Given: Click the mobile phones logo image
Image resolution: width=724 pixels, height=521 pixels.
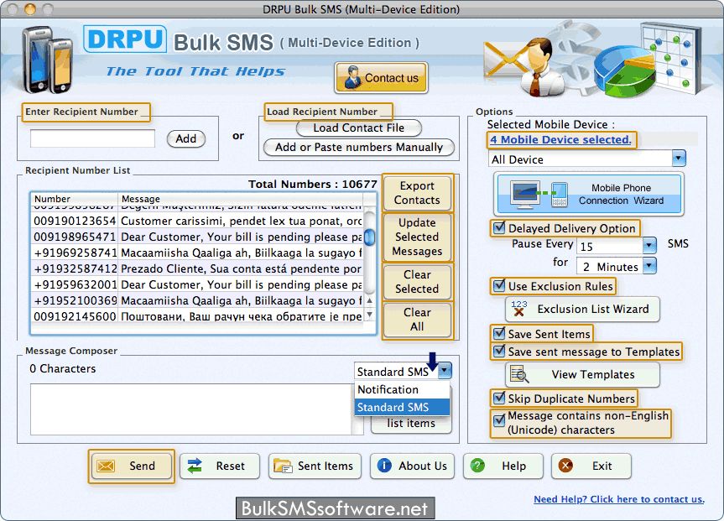Looking at the screenshot, I should pyautogui.click(x=47, y=59).
